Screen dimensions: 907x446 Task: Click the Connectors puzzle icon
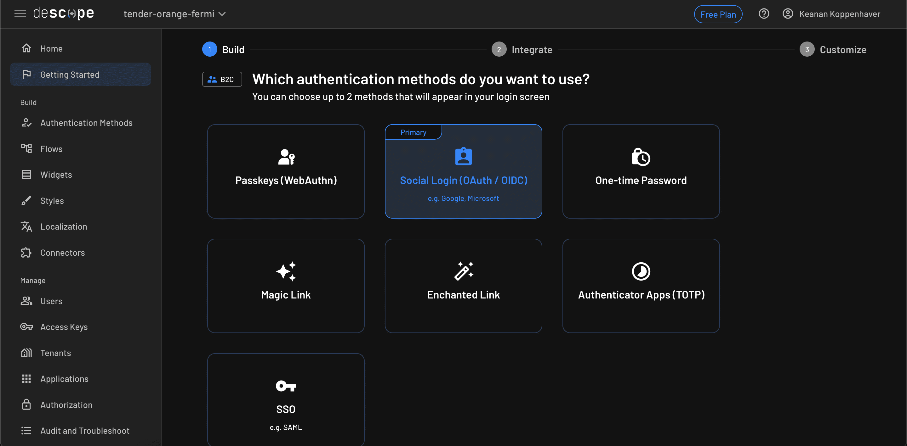26,252
